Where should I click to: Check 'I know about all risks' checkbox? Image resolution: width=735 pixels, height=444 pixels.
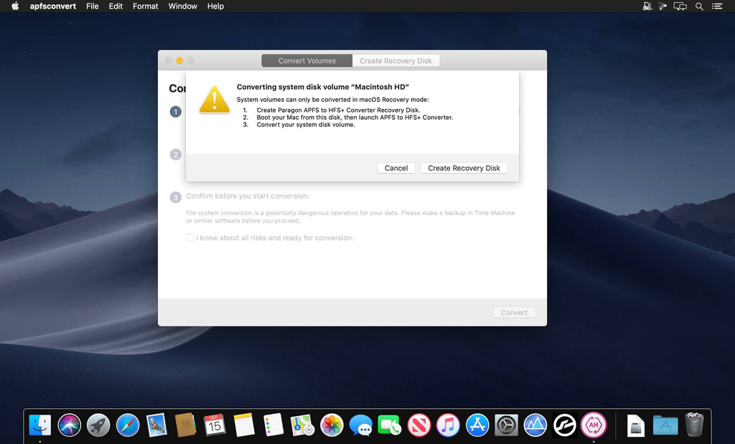[x=190, y=237]
